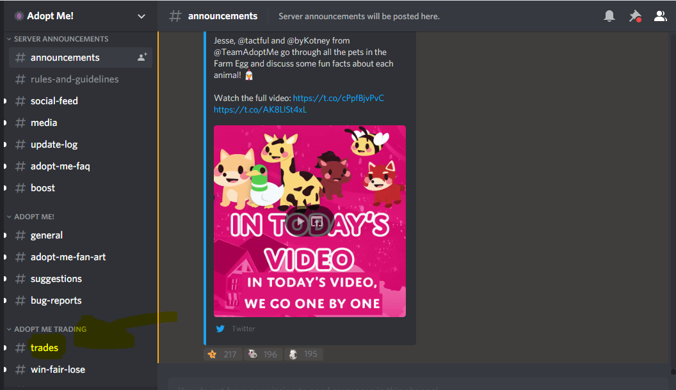The height and width of the screenshot is (390, 676).
Task: Add the 195 reaction
Action: (x=303, y=354)
